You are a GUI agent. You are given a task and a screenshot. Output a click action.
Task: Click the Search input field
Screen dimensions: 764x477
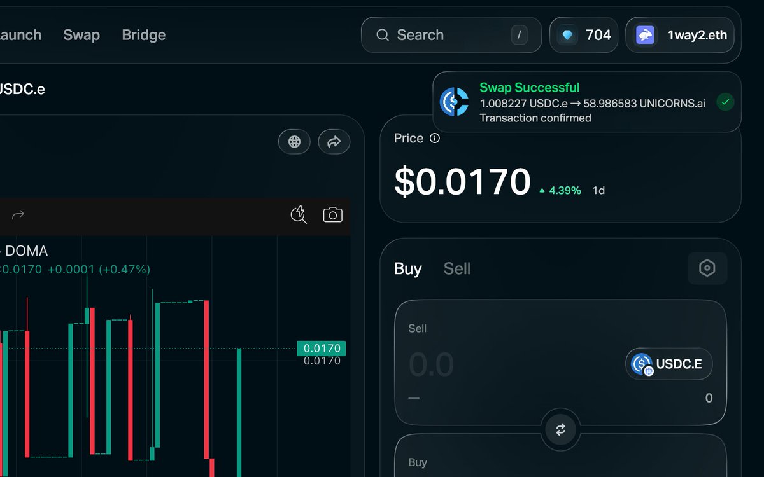click(x=451, y=35)
